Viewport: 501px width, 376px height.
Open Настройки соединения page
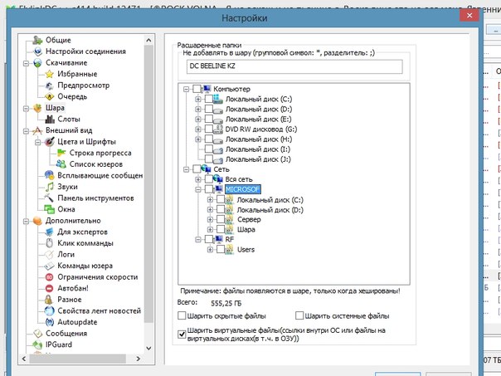90,51
